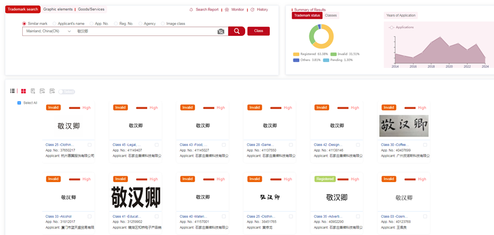Click the export icon adjacent to Select toggle
This screenshot has height=235, width=494.
52,91
